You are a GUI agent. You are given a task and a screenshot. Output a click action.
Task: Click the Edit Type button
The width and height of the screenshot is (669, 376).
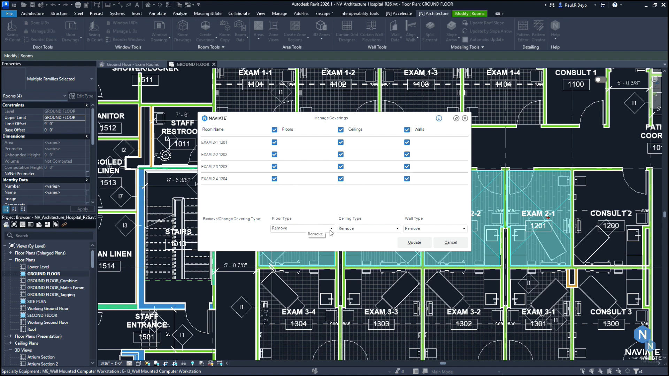82,96
